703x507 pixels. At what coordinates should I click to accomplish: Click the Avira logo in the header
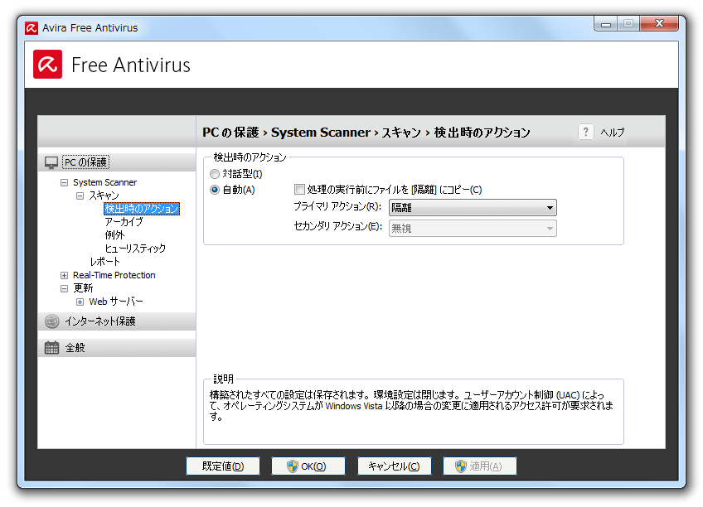(47, 65)
